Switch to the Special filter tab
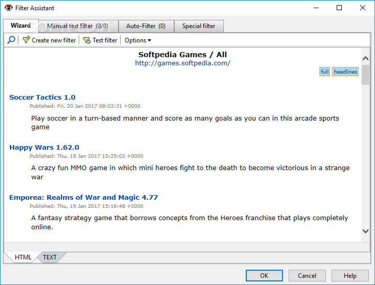The image size is (375, 285). click(x=199, y=26)
